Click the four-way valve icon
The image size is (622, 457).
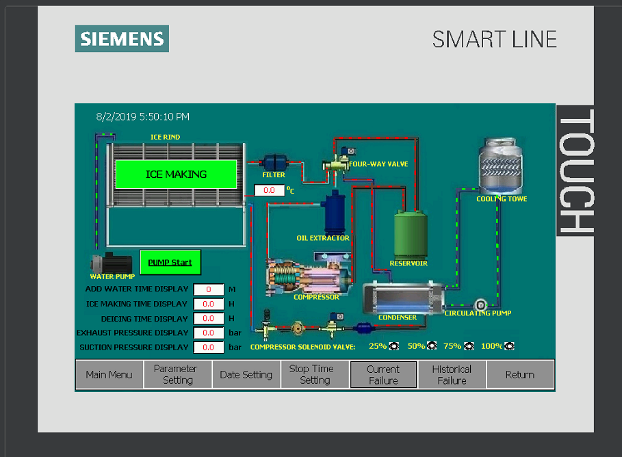coord(338,163)
